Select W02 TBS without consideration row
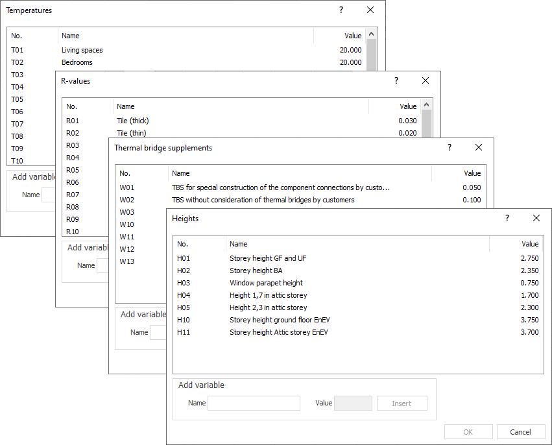Screen dimensions: 552x445 click(300, 200)
